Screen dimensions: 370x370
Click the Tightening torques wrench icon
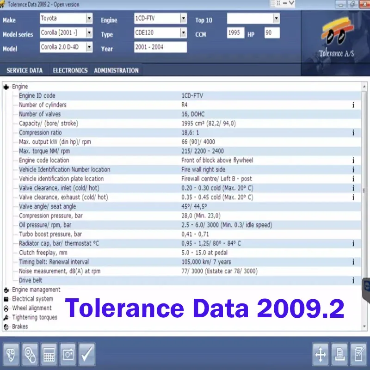pyautogui.click(x=6, y=318)
